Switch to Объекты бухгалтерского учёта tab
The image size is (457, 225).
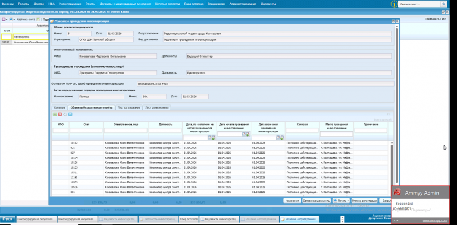pos(92,107)
